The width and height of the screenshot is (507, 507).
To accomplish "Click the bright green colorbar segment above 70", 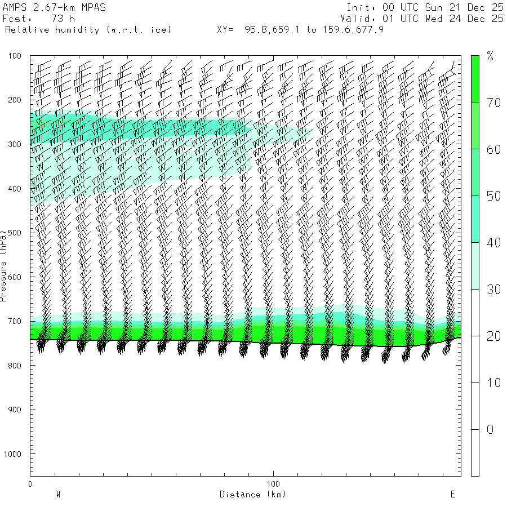I will point(475,79).
